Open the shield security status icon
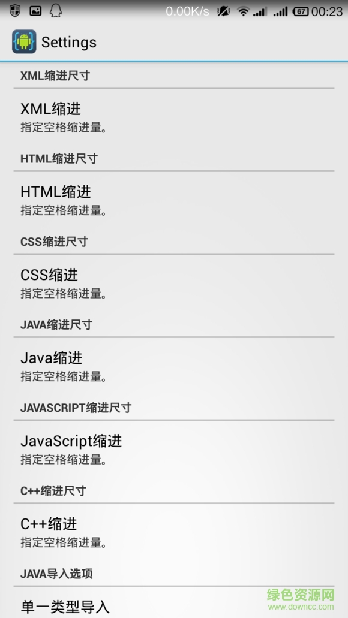Image resolution: width=348 pixels, height=618 pixels. tap(15, 11)
